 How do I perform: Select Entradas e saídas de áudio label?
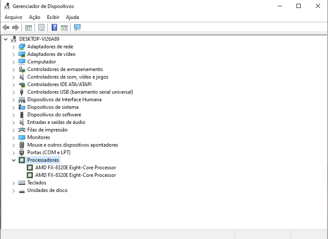point(56,122)
